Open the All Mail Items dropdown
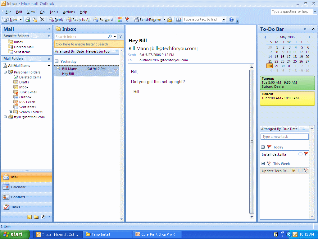Image resolution: width=318 pixels, height=239 pixels. tap(49, 66)
